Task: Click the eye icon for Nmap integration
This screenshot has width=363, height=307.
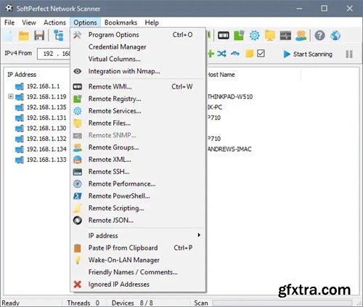Action: pyautogui.click(x=78, y=71)
